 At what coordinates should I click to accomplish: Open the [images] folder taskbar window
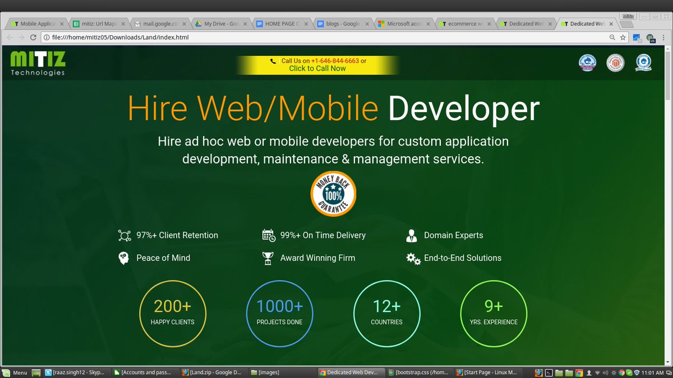[x=282, y=372]
